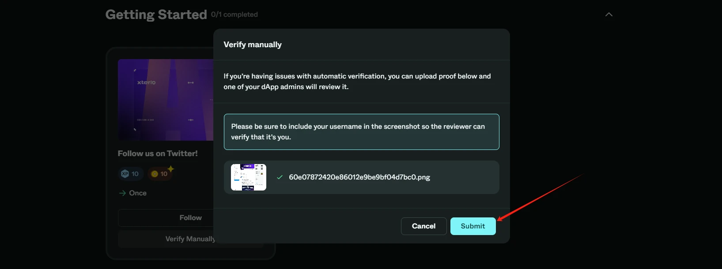
Task: Click the xterio logo in the banner
Action: [146, 82]
